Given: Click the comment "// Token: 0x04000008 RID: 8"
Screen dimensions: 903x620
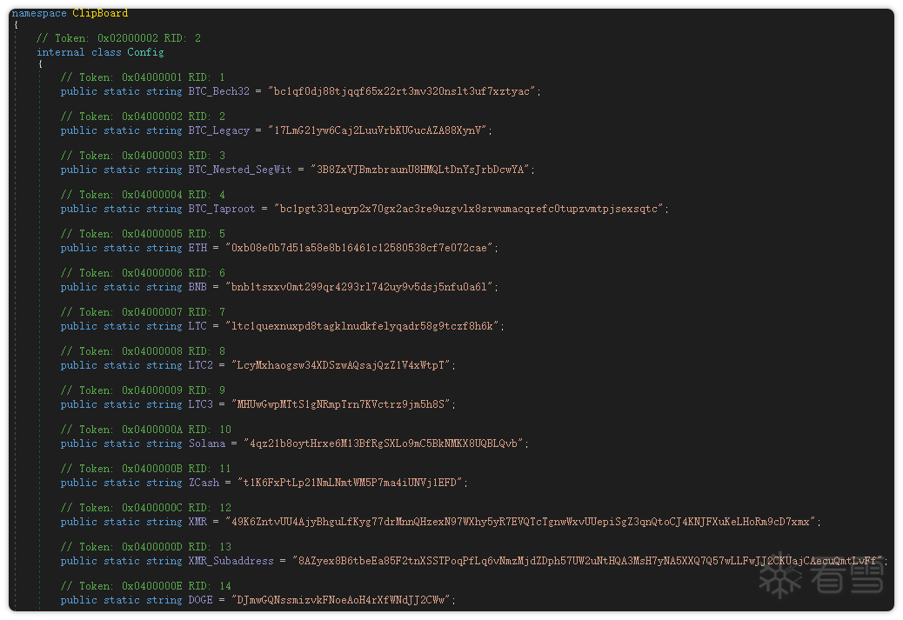Looking at the screenshot, I should (143, 351).
